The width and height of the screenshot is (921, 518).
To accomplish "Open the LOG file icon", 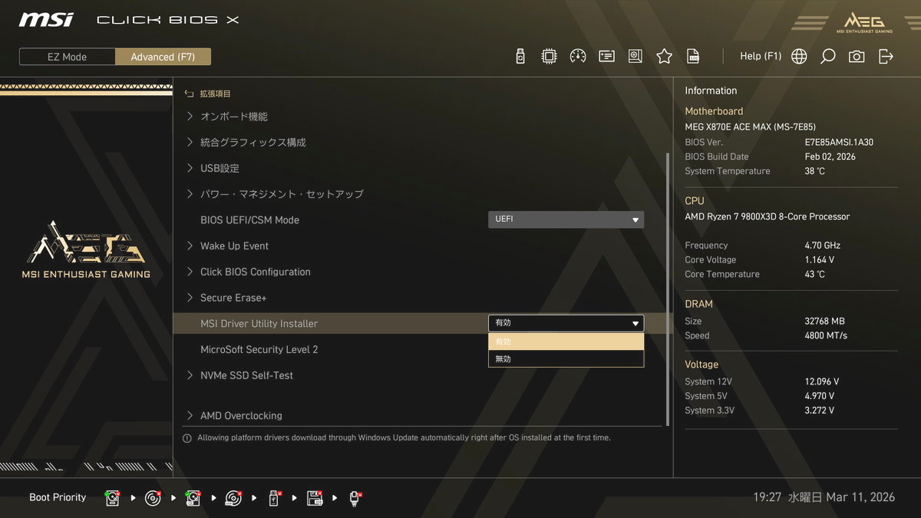I will pyautogui.click(x=693, y=56).
